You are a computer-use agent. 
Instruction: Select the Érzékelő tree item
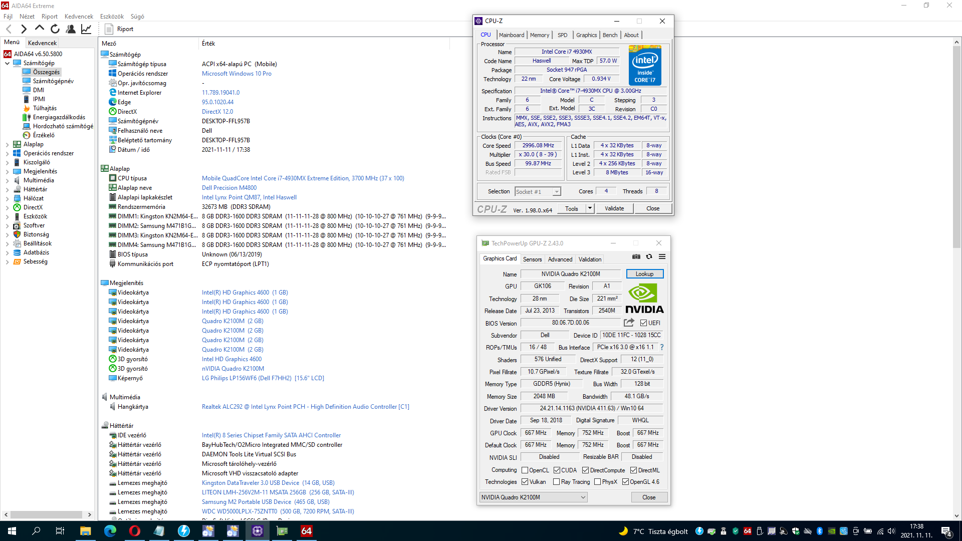click(x=44, y=135)
